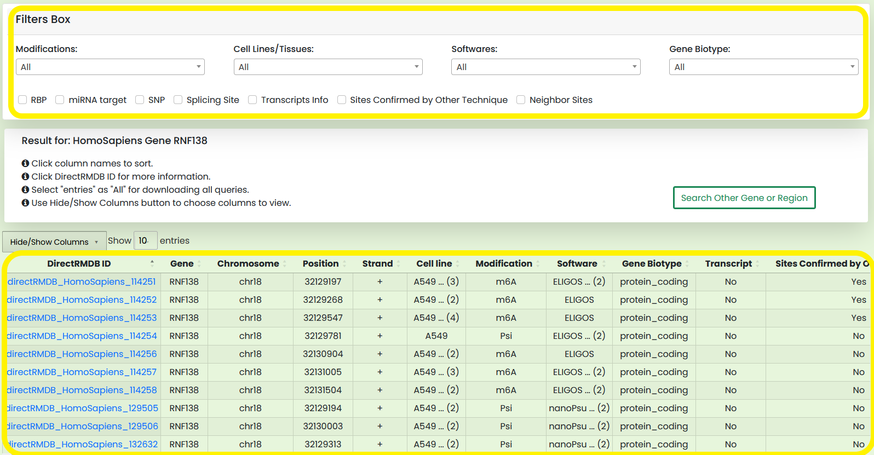The image size is (874, 455).
Task: Click position cell 32129268
Action: 323,300
